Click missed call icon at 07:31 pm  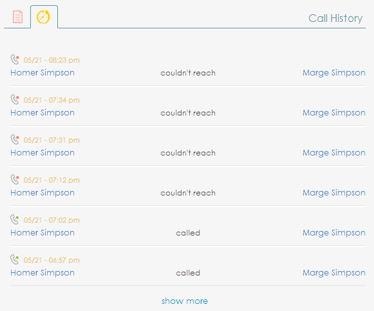point(15,139)
